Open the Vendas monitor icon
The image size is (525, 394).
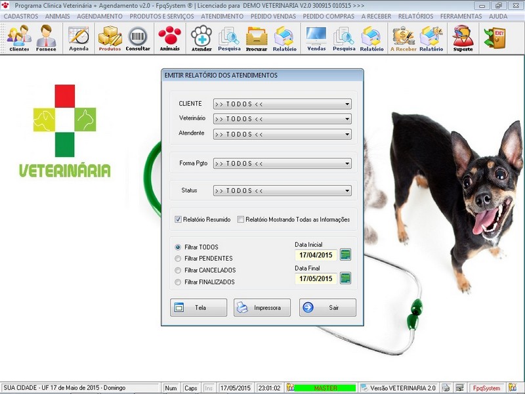click(316, 38)
